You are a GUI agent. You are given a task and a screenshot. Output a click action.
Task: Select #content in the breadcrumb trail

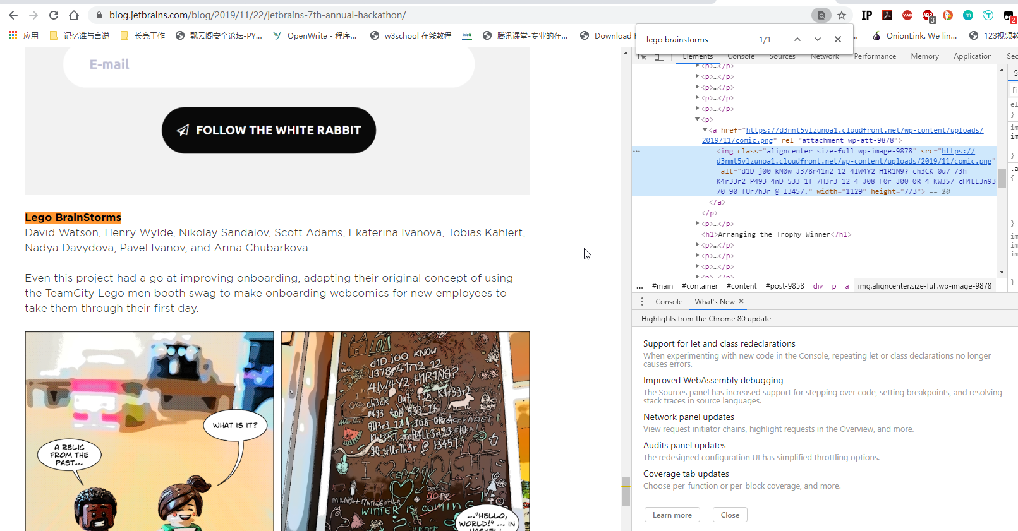pyautogui.click(x=742, y=286)
